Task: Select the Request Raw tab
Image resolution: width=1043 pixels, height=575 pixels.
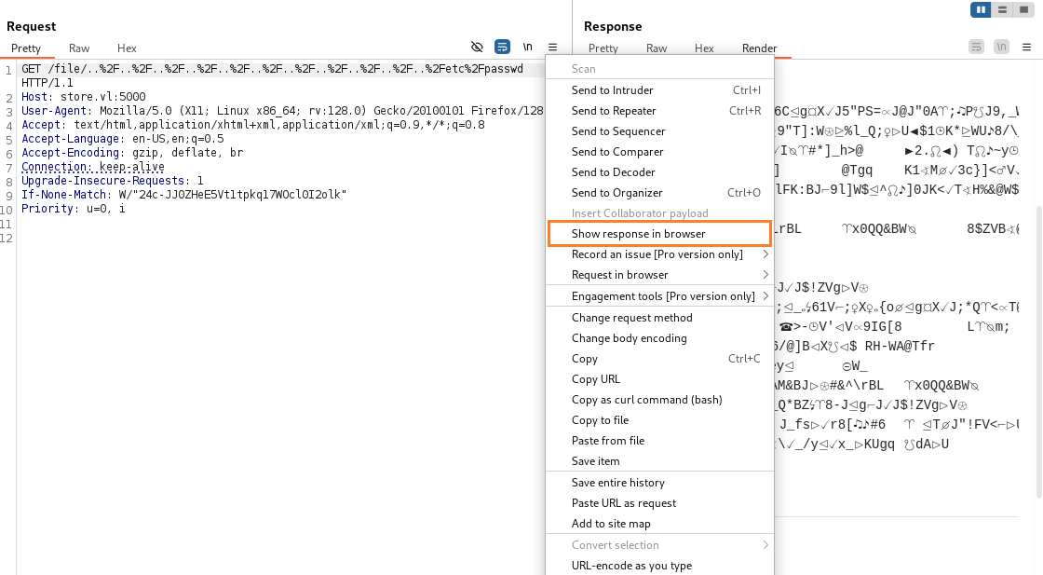Action: click(x=79, y=48)
